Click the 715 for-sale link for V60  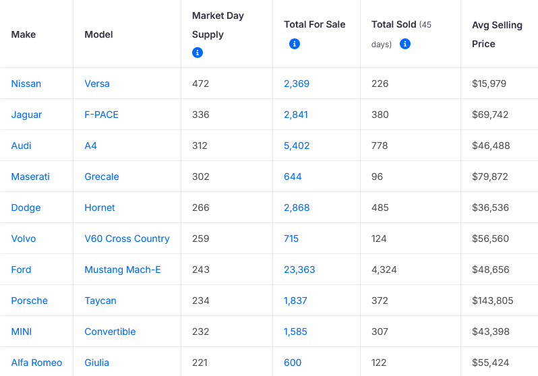click(x=291, y=239)
